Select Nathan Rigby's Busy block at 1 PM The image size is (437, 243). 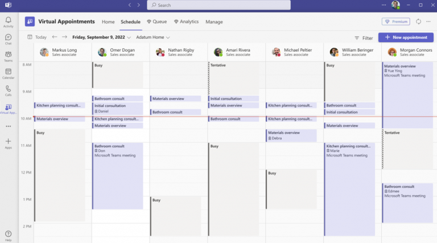pyautogui.click(x=176, y=216)
